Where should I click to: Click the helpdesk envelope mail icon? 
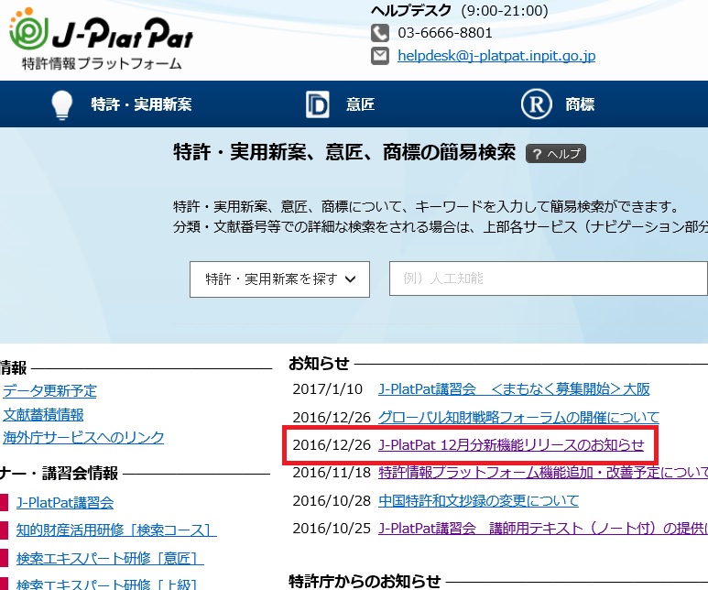380,56
